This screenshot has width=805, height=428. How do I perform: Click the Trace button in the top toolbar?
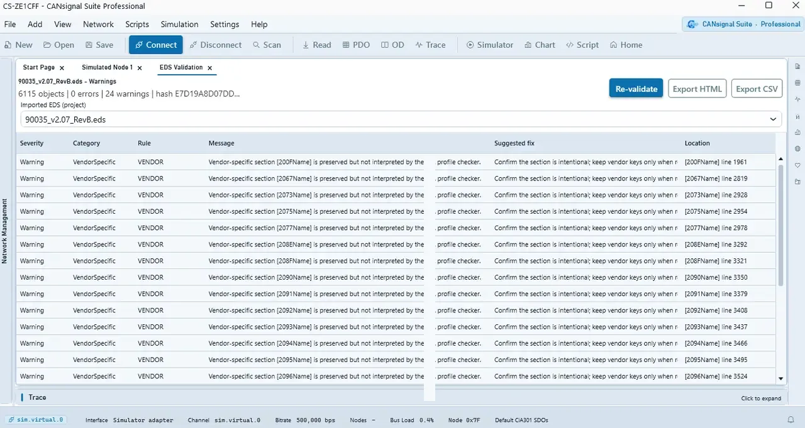[x=430, y=45]
